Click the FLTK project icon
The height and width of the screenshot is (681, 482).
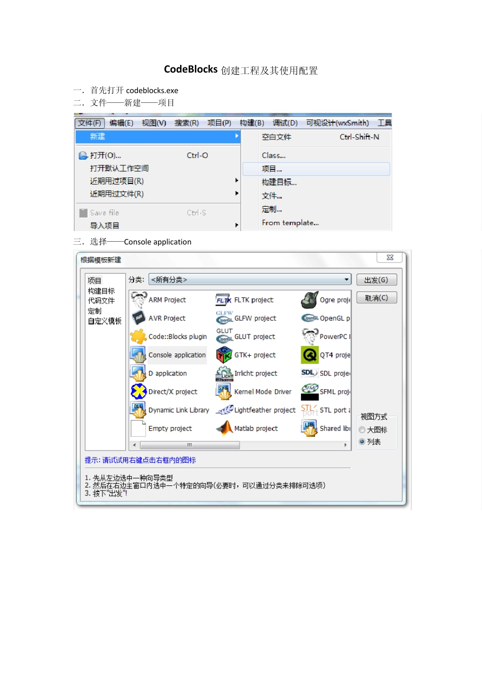[224, 300]
